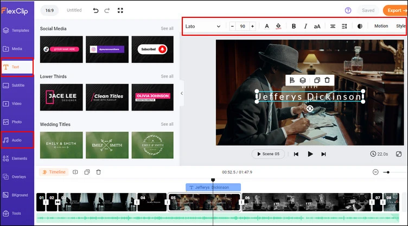Open the opacity control icon
This screenshot has height=226, width=408.
pyautogui.click(x=360, y=26)
